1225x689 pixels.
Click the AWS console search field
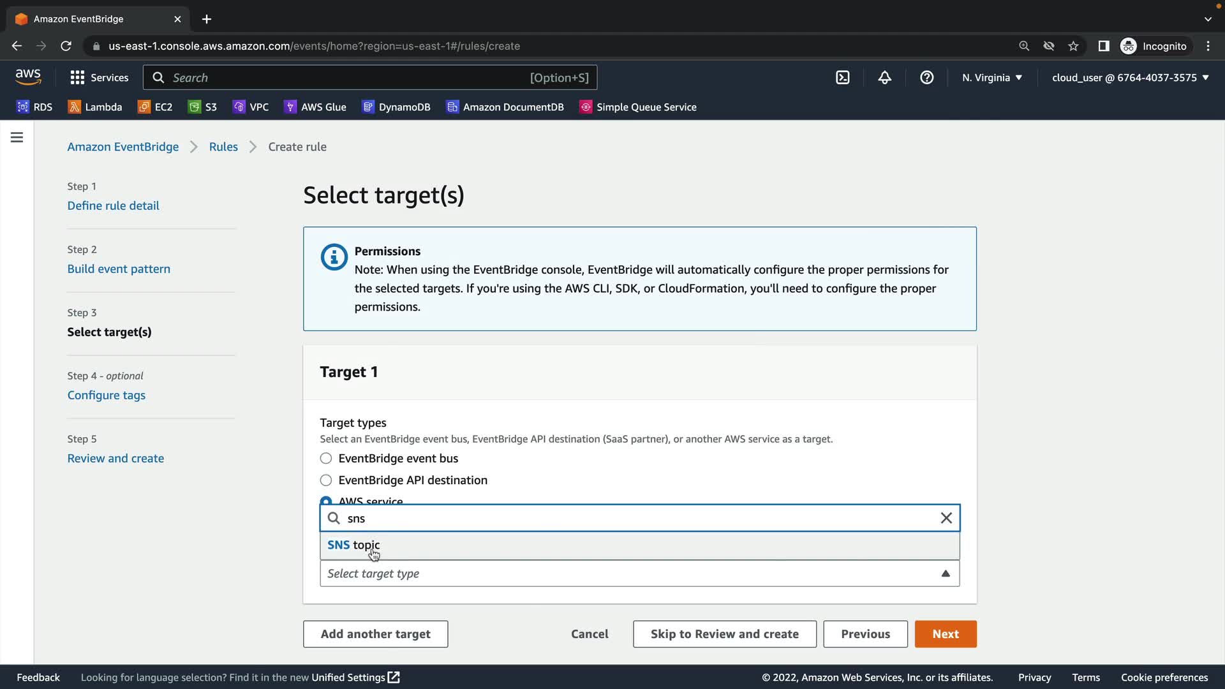[370, 78]
